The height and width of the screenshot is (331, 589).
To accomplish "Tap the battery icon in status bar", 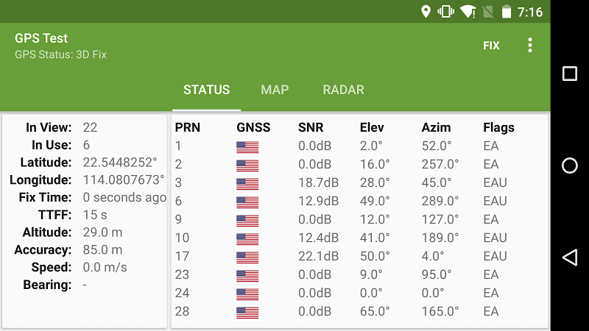I will click(x=507, y=12).
